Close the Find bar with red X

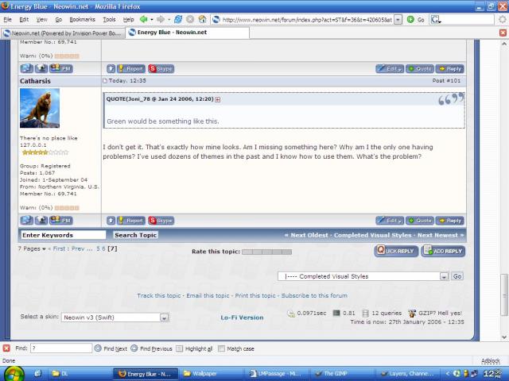(6, 348)
